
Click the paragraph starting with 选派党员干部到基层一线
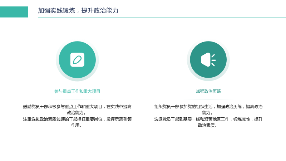pos(208,122)
